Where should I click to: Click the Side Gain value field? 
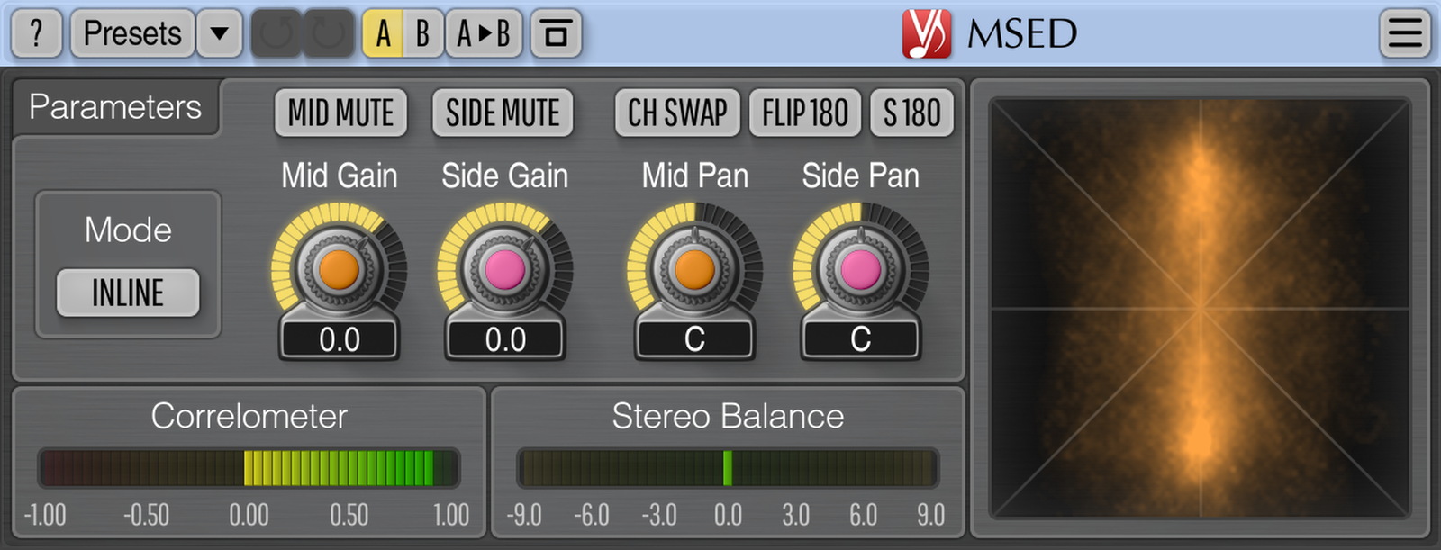(x=505, y=339)
